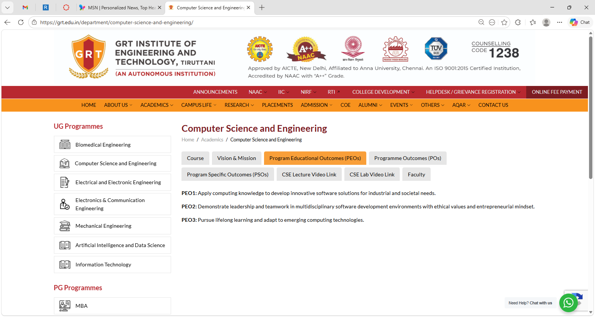This screenshot has height=317, width=595.
Task: Open browser extensions puzzle icon
Action: 518,22
